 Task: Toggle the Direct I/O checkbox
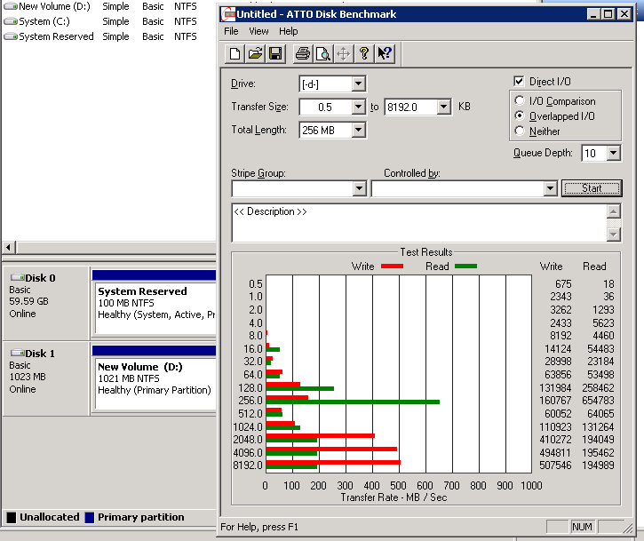(x=519, y=81)
